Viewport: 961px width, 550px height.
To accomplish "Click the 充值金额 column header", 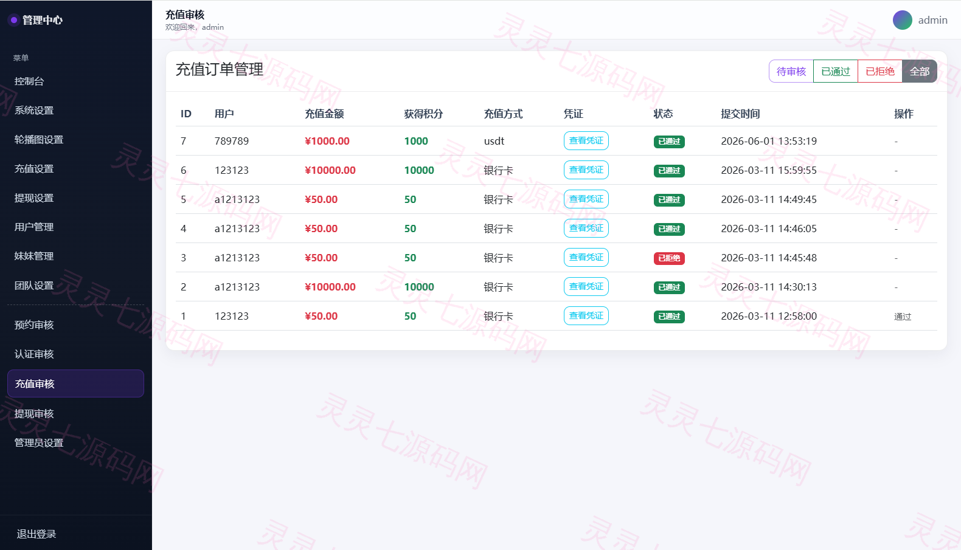I will point(324,114).
